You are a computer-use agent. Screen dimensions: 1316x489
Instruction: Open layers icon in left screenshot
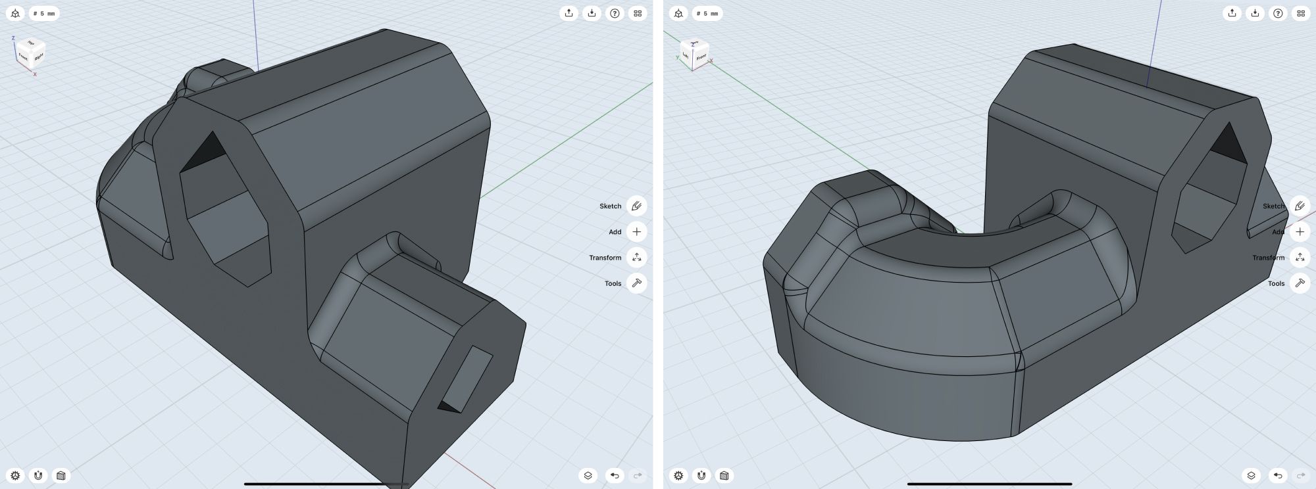click(588, 475)
